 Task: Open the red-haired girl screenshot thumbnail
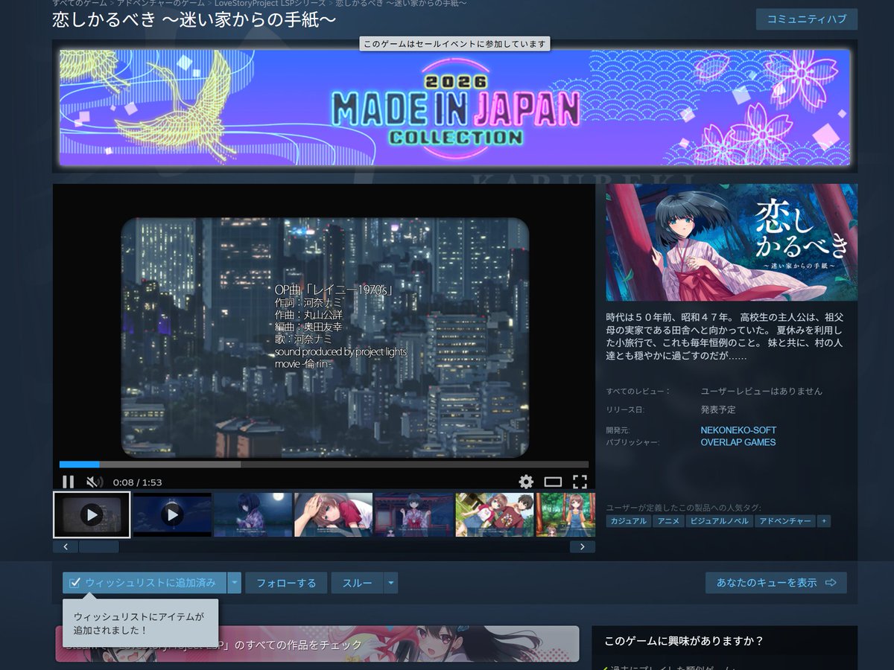(x=333, y=514)
